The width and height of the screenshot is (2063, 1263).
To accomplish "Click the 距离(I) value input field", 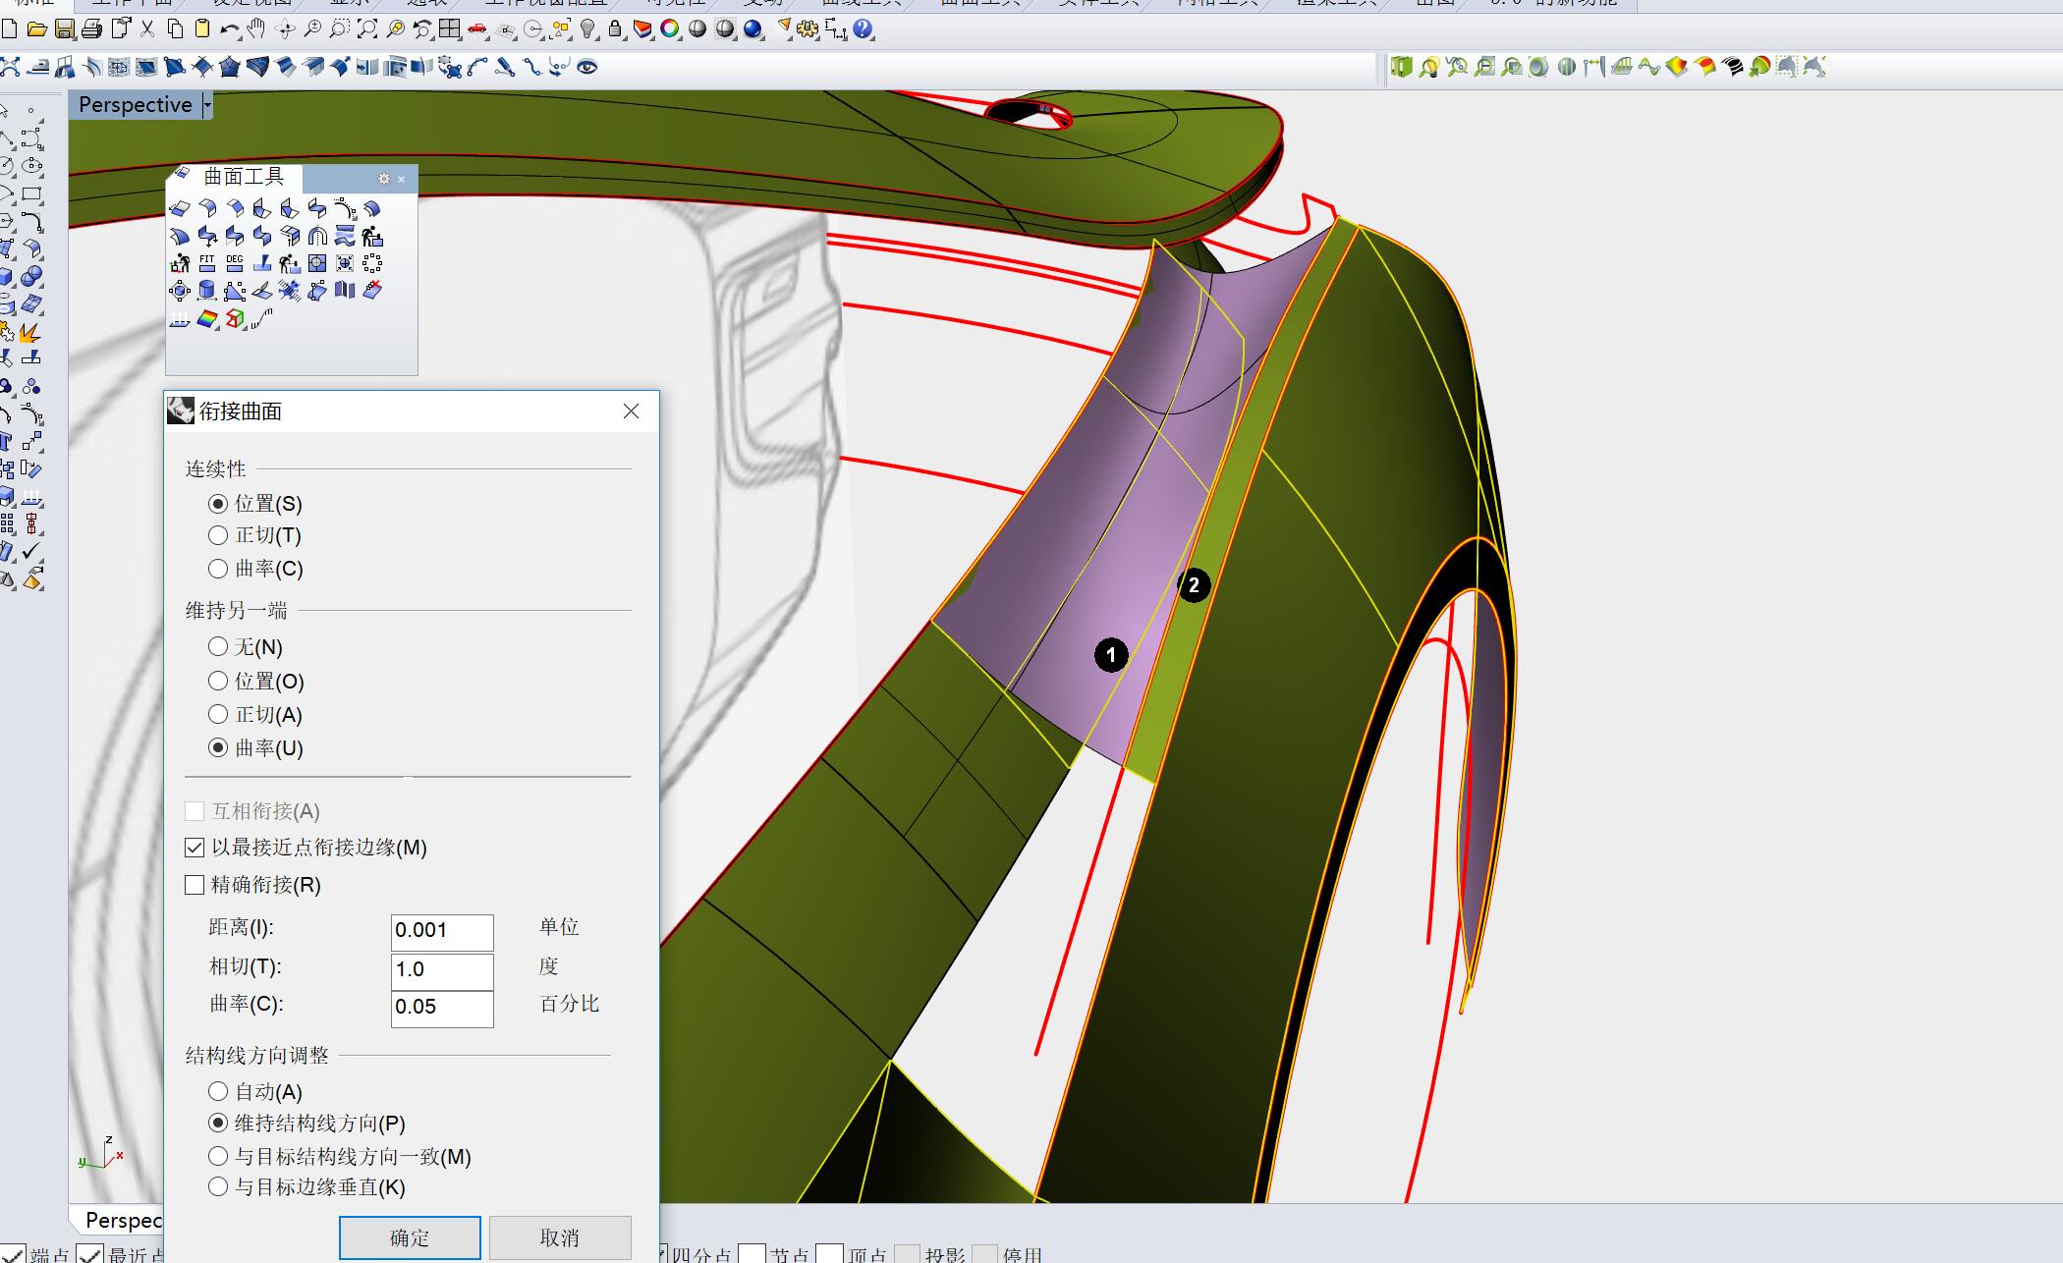I will (441, 930).
